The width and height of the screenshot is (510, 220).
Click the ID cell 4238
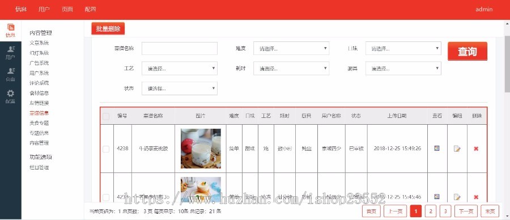[x=122, y=149]
